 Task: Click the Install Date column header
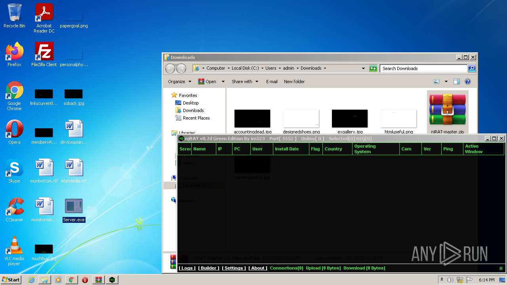[x=291, y=149]
